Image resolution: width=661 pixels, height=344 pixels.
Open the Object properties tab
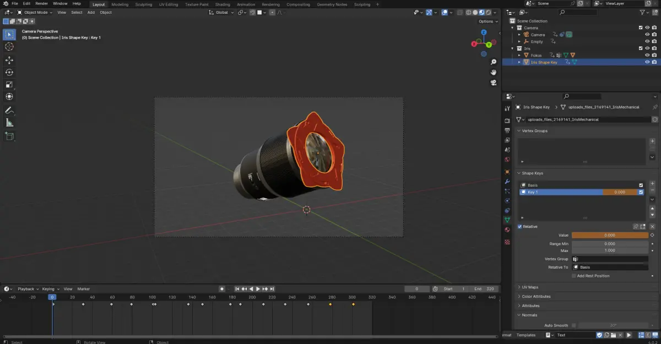(507, 172)
